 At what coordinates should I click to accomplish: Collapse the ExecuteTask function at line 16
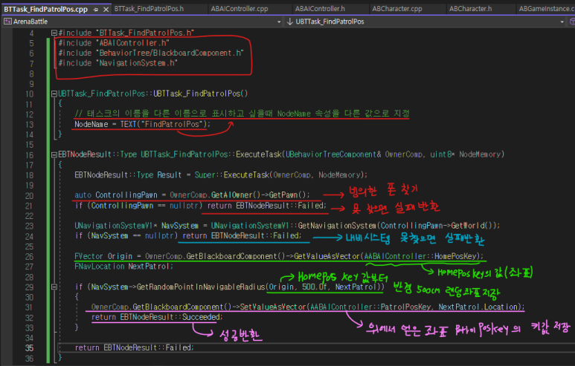tap(54, 154)
